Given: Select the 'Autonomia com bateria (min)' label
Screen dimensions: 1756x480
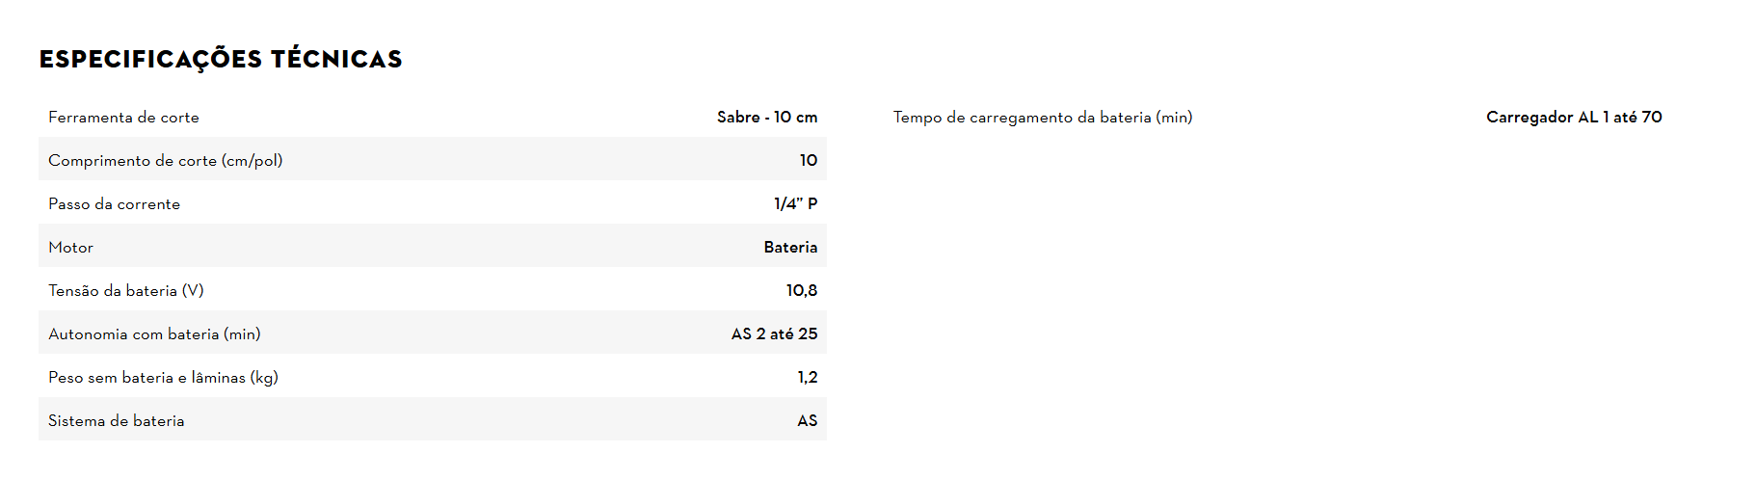Looking at the screenshot, I should tap(154, 334).
